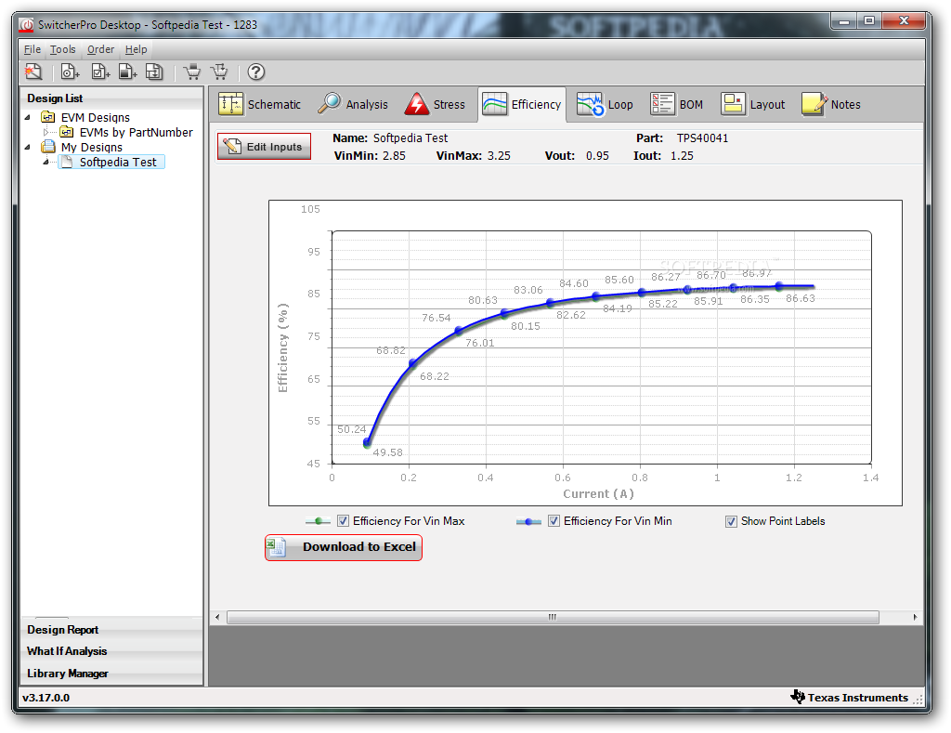Click the scroll right arrow
Viewport: 951px width, 733px height.
[x=915, y=617]
